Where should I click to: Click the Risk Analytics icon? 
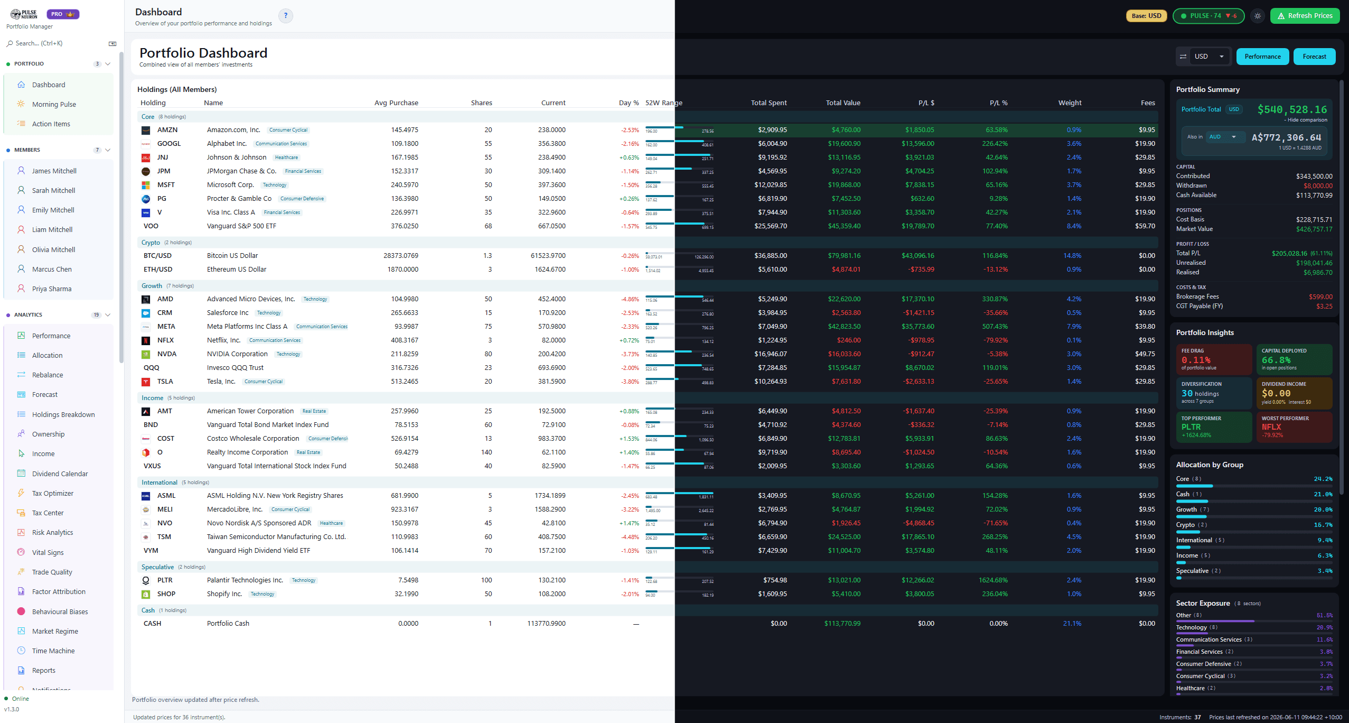click(x=21, y=532)
